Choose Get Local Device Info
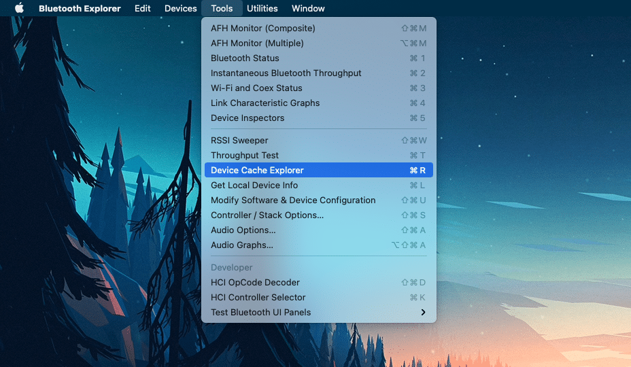631x367 pixels. (x=319, y=185)
